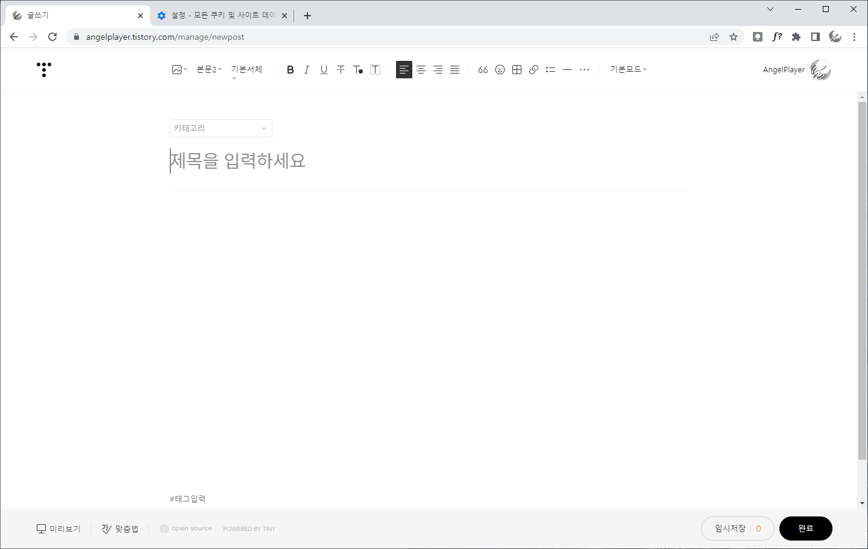Go forward in browser history

(33, 37)
